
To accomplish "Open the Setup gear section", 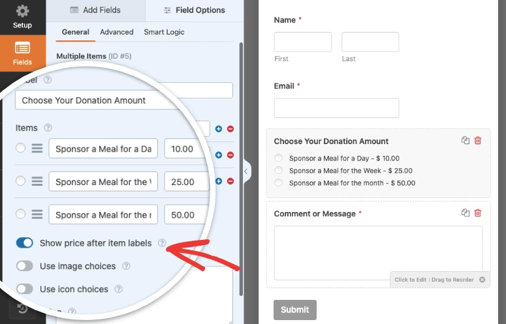I will [x=22, y=17].
